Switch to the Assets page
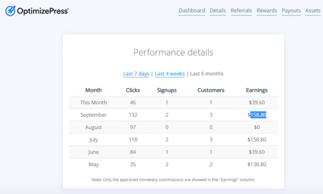Image resolution: width=323 pixels, height=194 pixels. click(x=313, y=11)
